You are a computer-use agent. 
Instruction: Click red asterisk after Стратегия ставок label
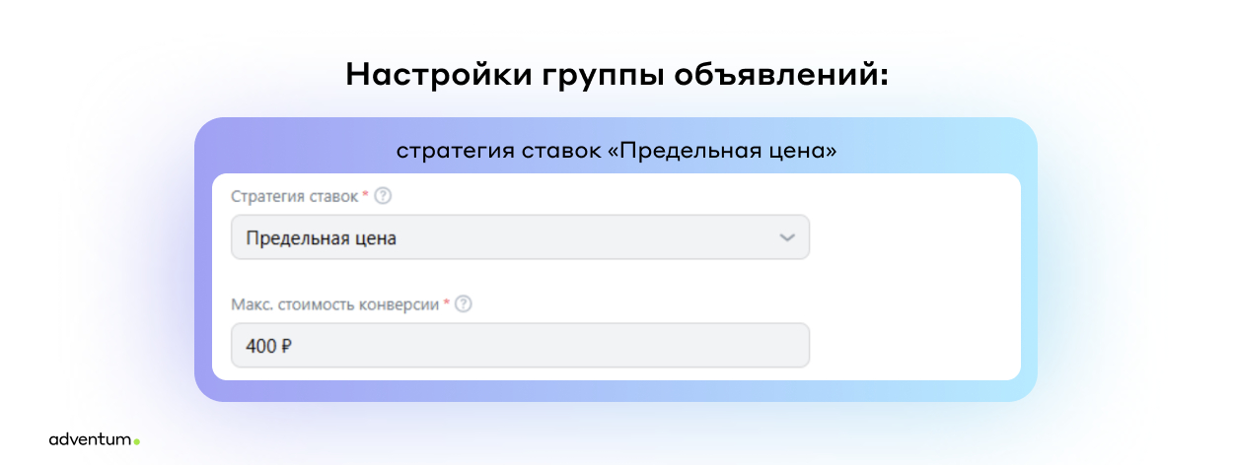click(x=366, y=196)
